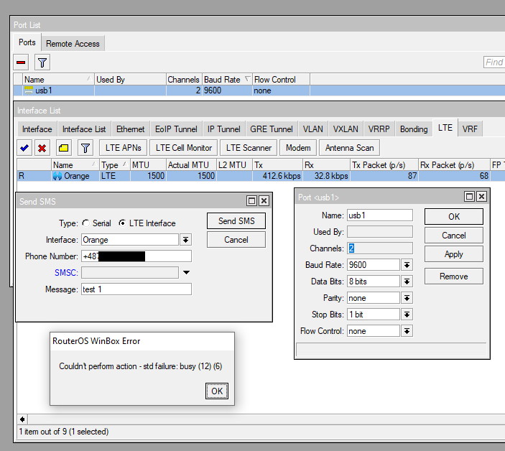Open the Baud Rate dropdown

click(407, 265)
